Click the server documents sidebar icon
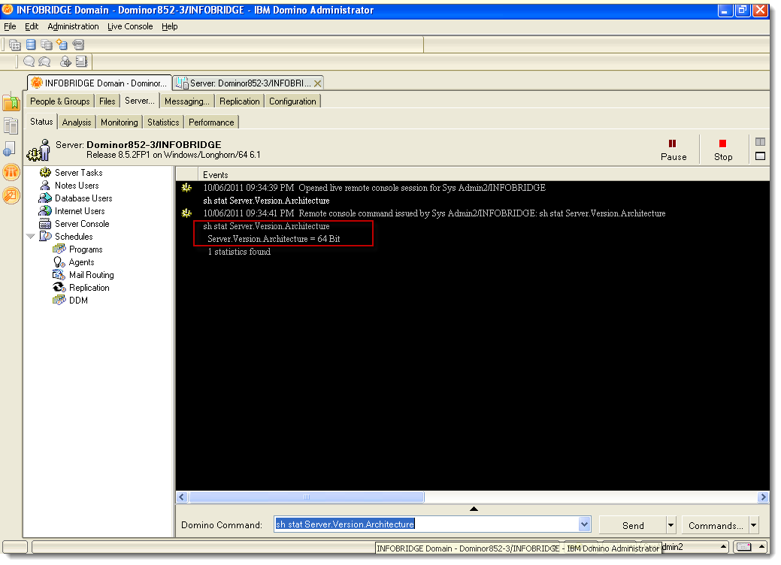This screenshot has height=565, width=781. 11,125
